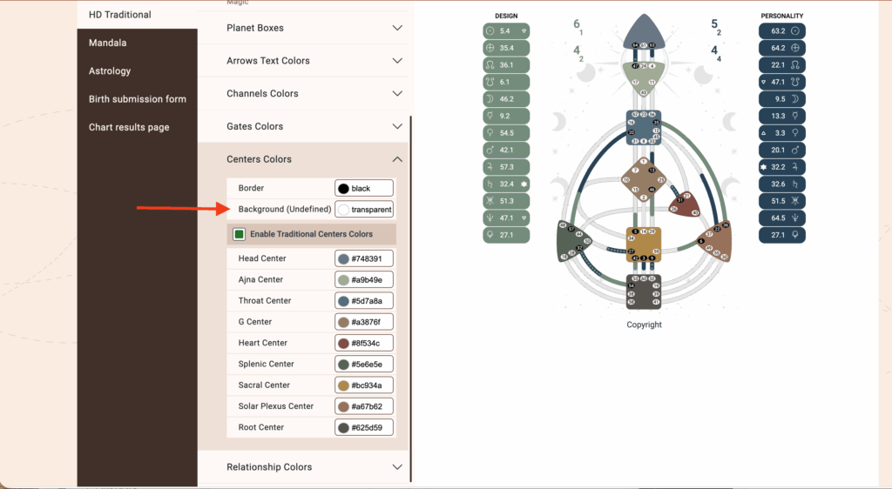
Task: Switch to the Astrology sidebar tab
Action: [x=110, y=70]
